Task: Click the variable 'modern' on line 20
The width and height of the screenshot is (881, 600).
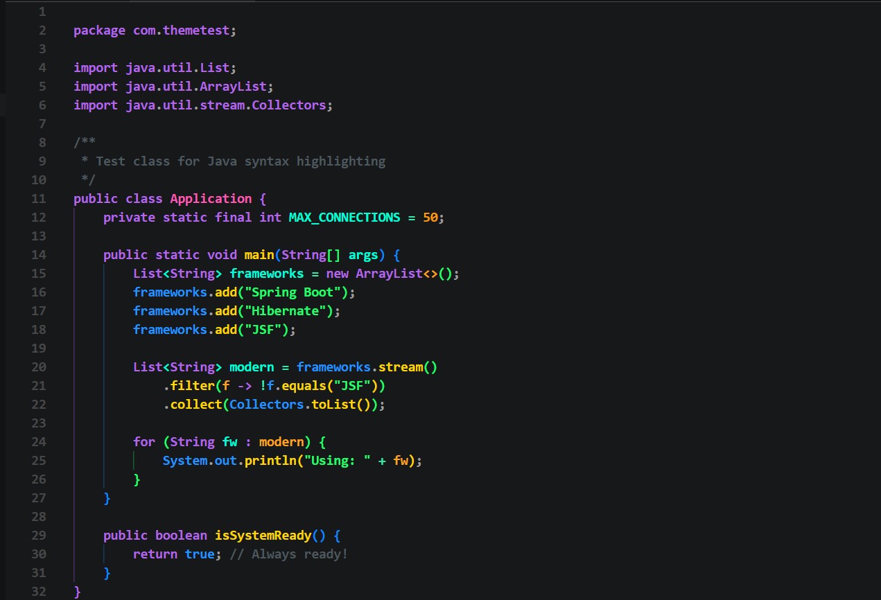Action: pos(252,367)
